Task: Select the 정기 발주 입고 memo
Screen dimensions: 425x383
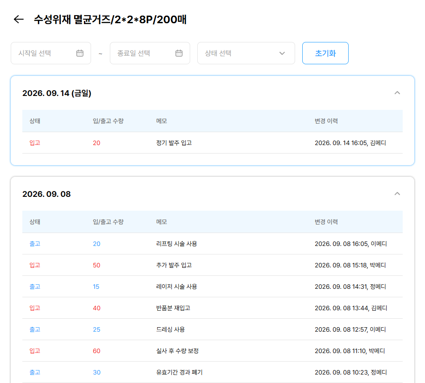Action: pos(174,143)
